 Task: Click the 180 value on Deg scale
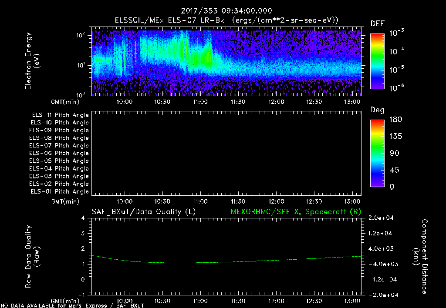tap(395, 120)
